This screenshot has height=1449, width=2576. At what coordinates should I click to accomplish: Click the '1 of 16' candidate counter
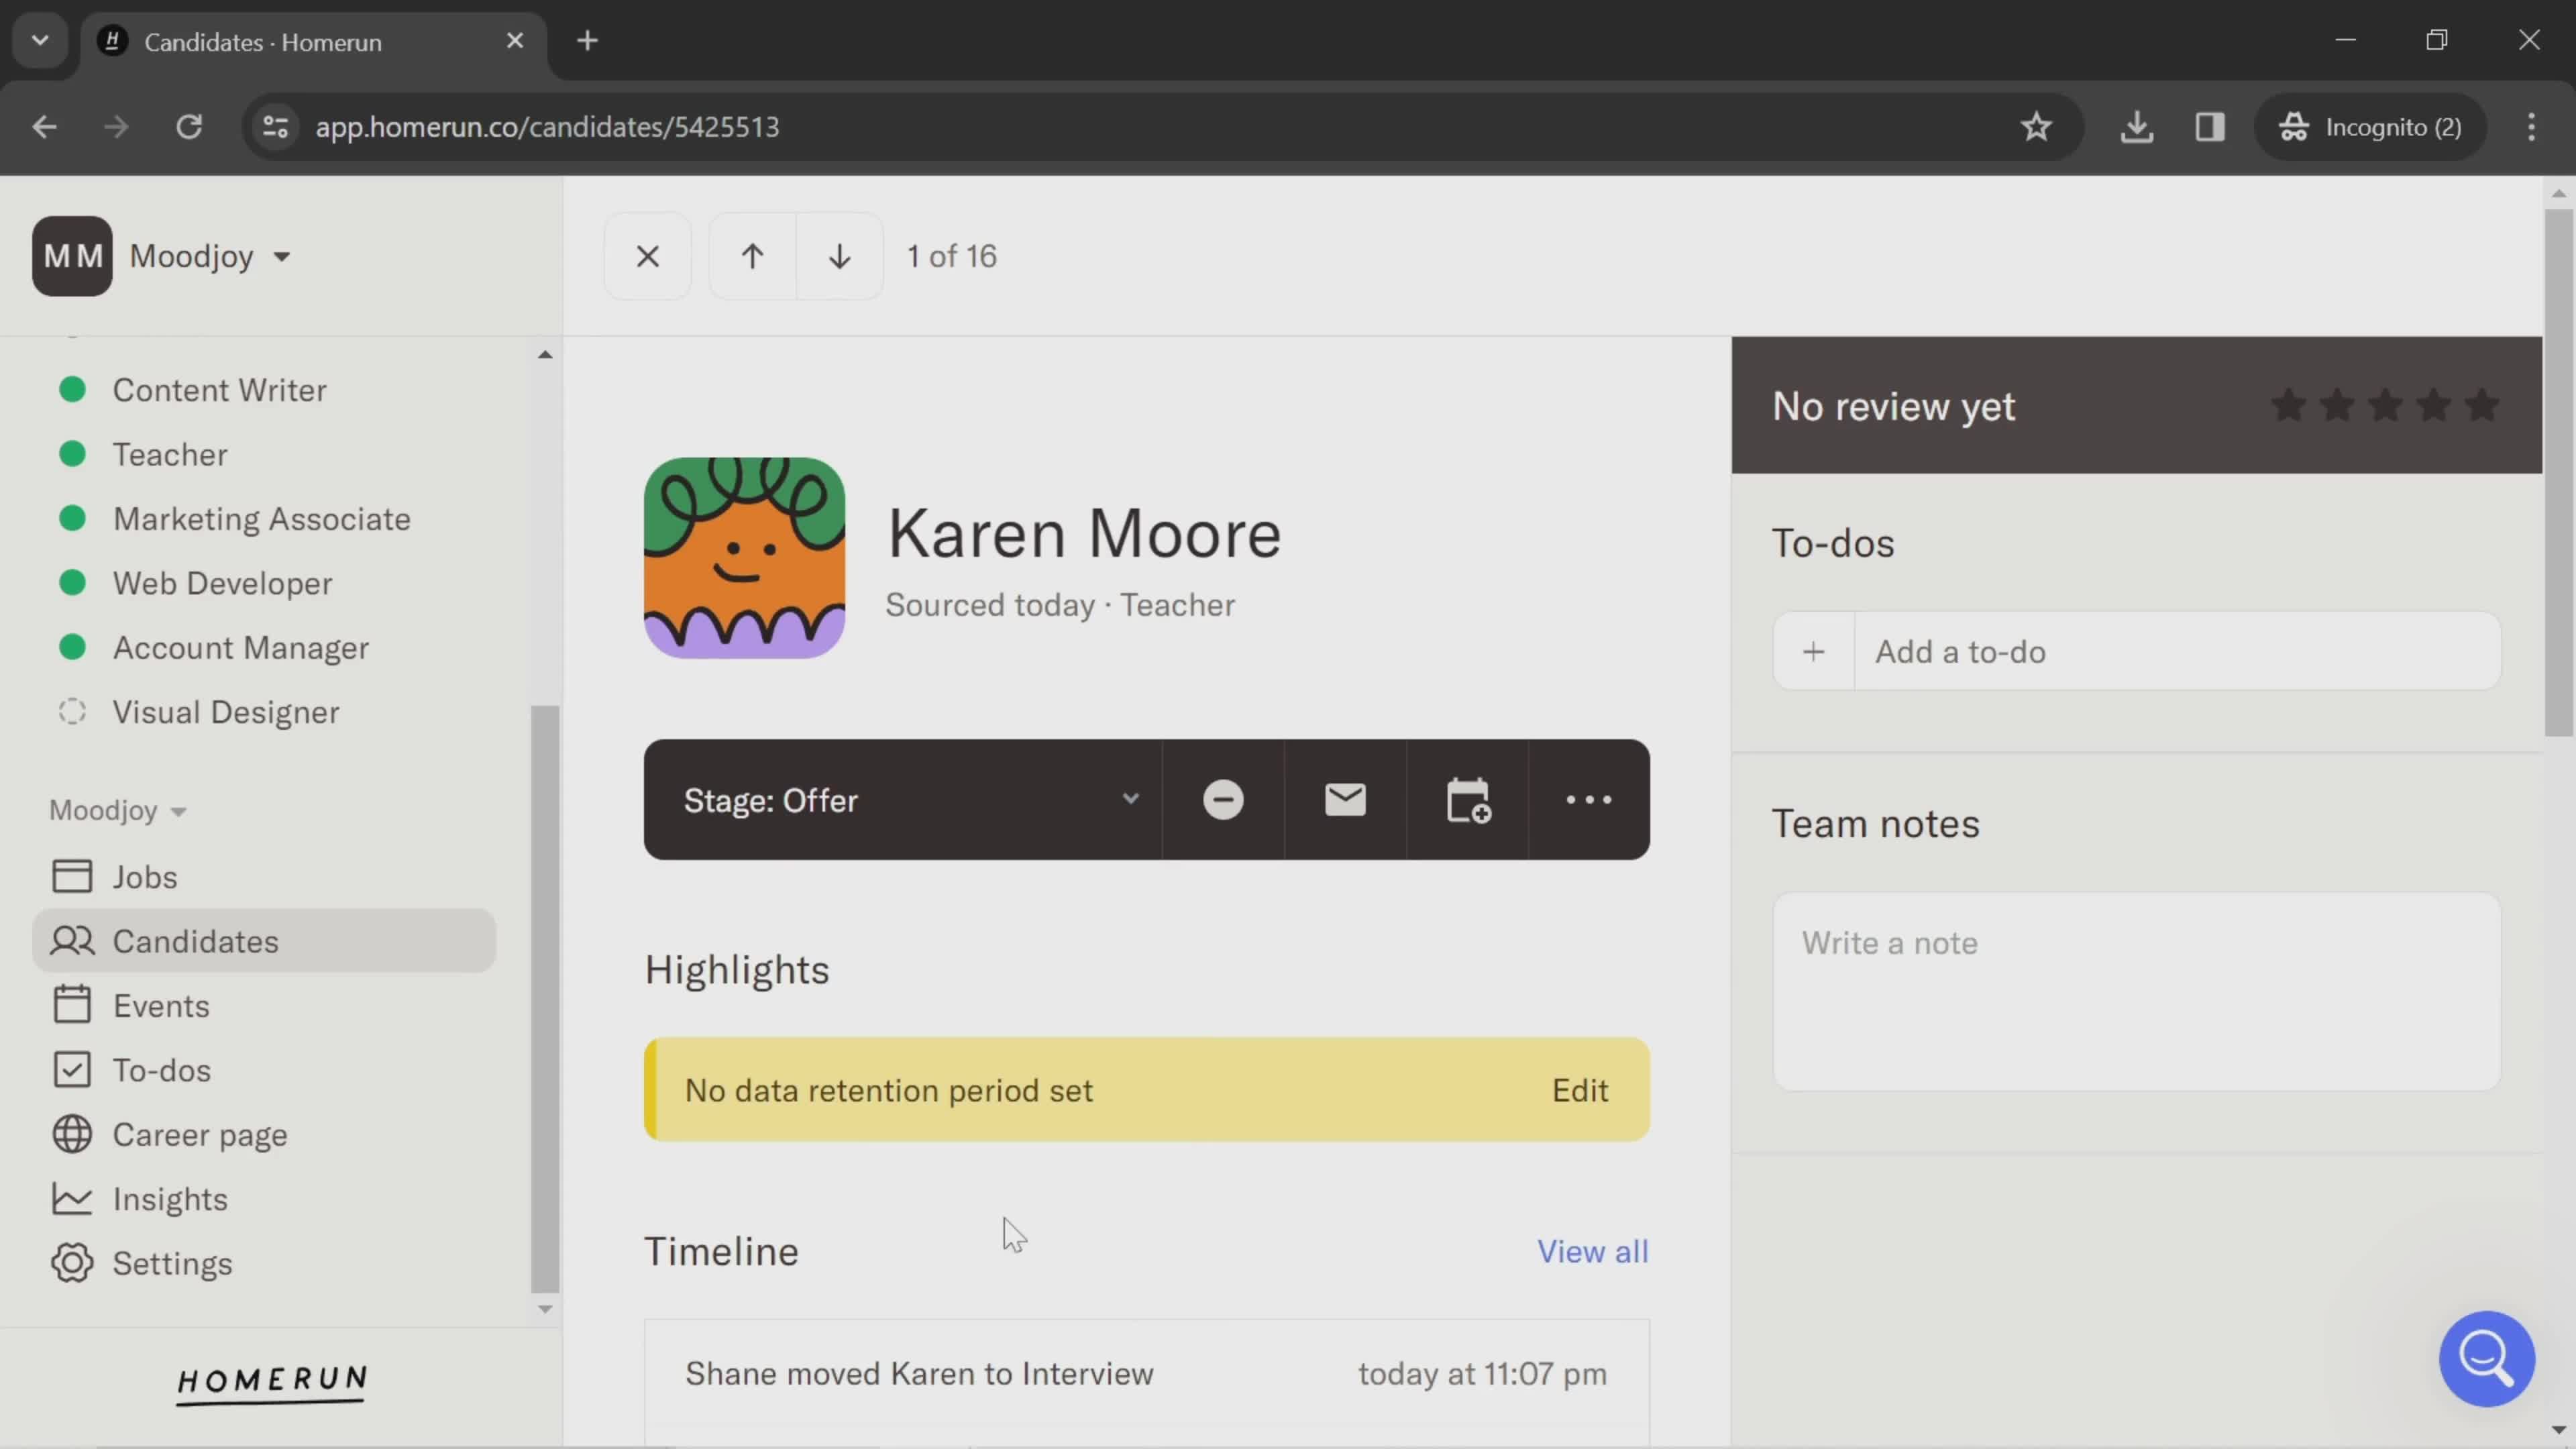(951, 256)
